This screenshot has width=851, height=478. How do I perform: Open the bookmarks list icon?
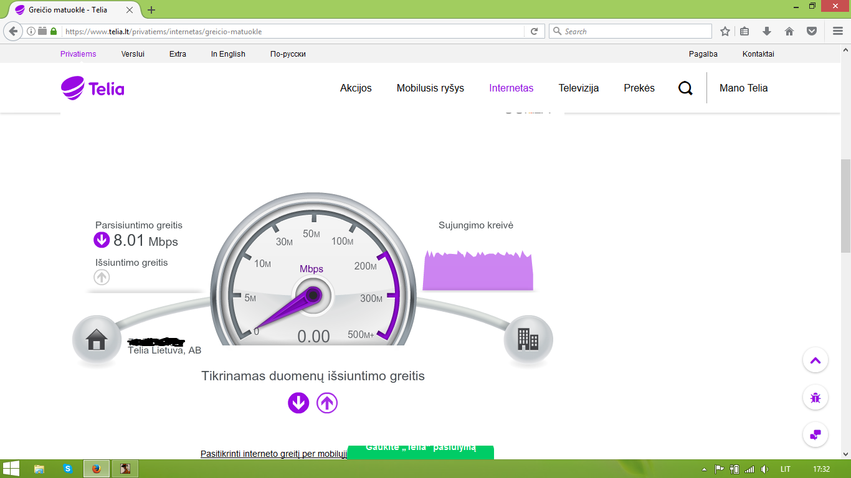744,31
